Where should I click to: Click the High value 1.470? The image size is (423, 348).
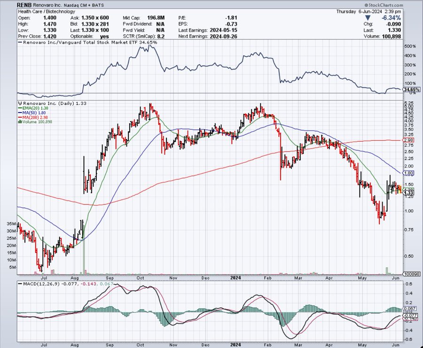point(50,24)
